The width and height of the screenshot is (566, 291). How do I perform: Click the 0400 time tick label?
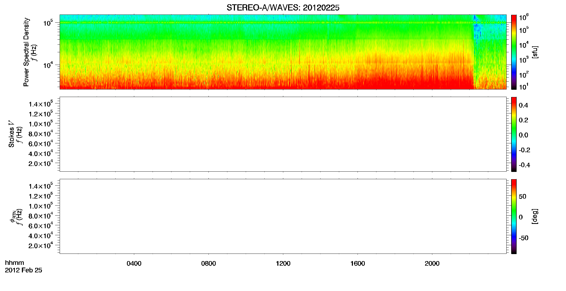point(134,264)
